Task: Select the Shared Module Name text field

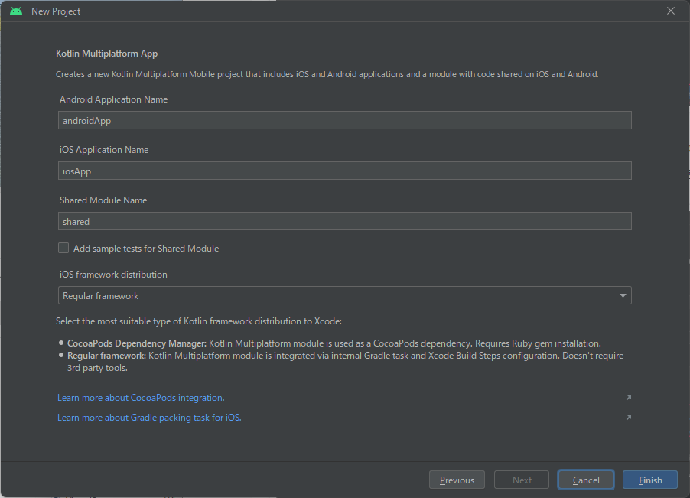Action: point(344,221)
